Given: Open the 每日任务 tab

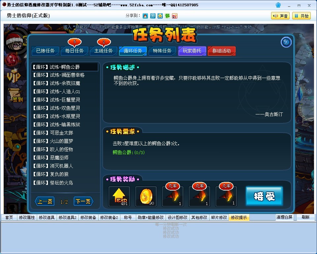Looking at the screenshot, I should pos(74,51).
